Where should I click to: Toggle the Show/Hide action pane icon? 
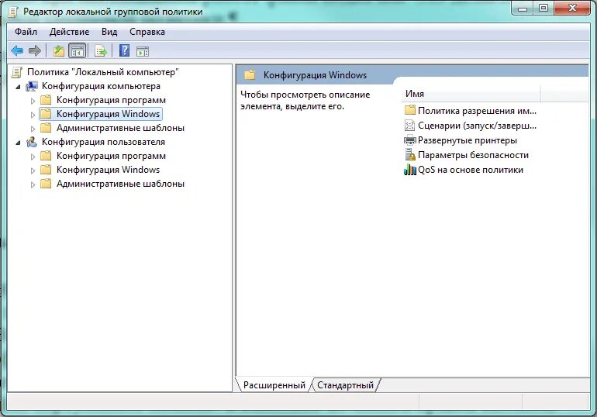pos(143,51)
